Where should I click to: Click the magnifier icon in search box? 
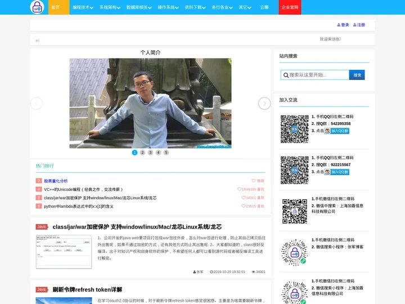tap(286, 75)
